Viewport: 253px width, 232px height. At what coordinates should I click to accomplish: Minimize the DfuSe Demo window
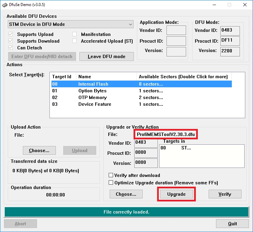click(x=214, y=5)
